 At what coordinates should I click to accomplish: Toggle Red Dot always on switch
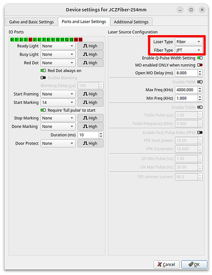pyautogui.click(x=43, y=70)
